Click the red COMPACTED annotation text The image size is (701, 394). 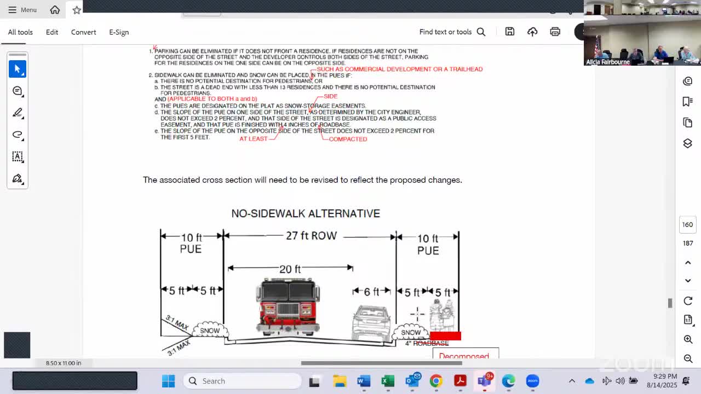[x=348, y=139]
